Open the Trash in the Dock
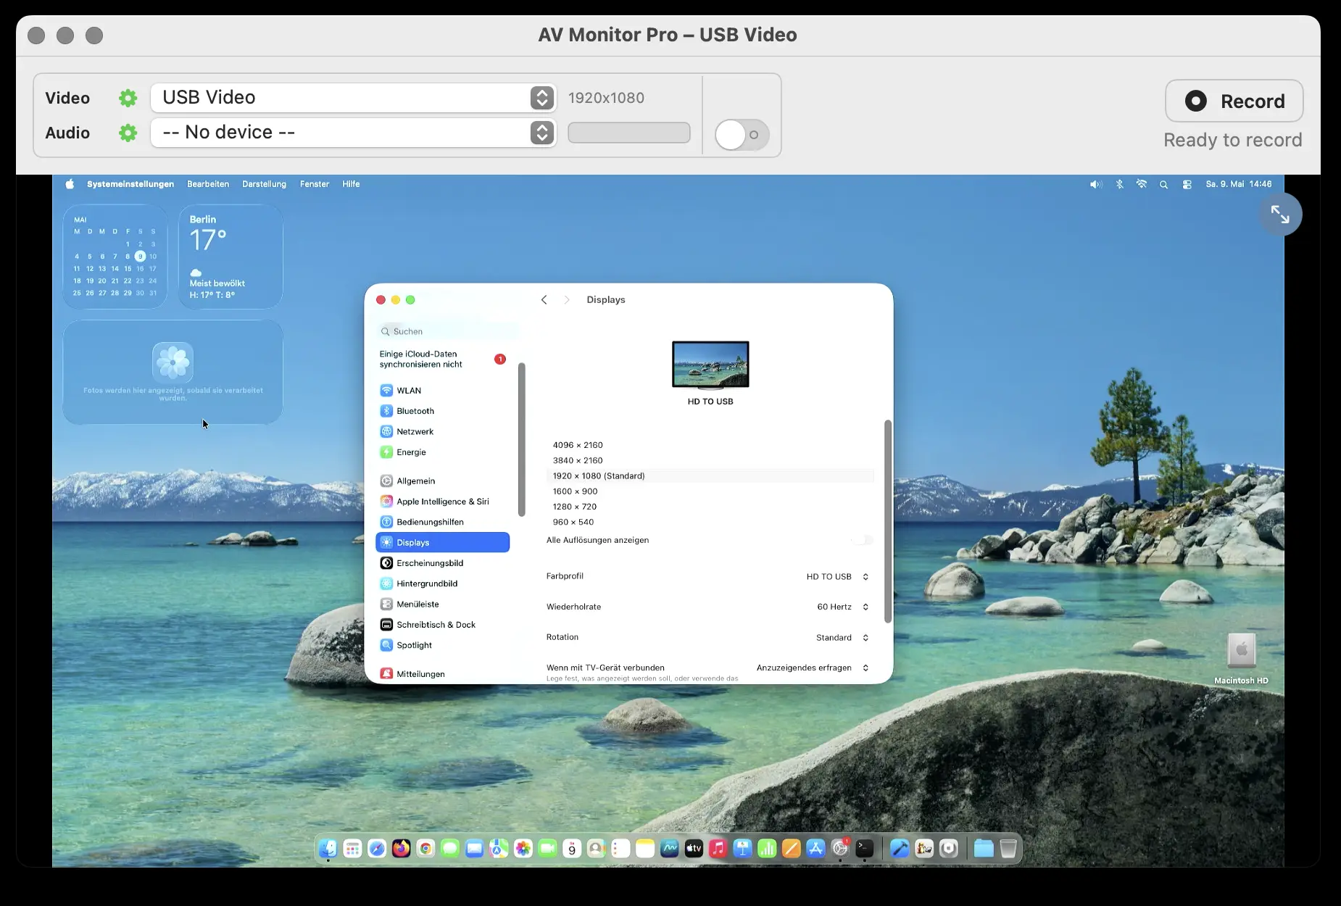This screenshot has width=1341, height=906. click(1008, 848)
